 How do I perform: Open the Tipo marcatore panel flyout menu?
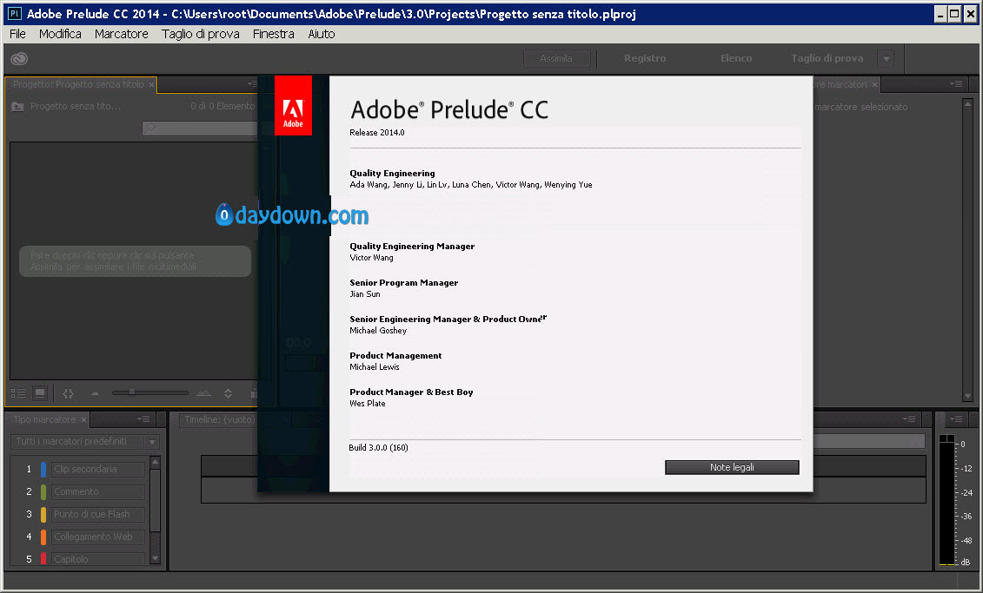[143, 418]
